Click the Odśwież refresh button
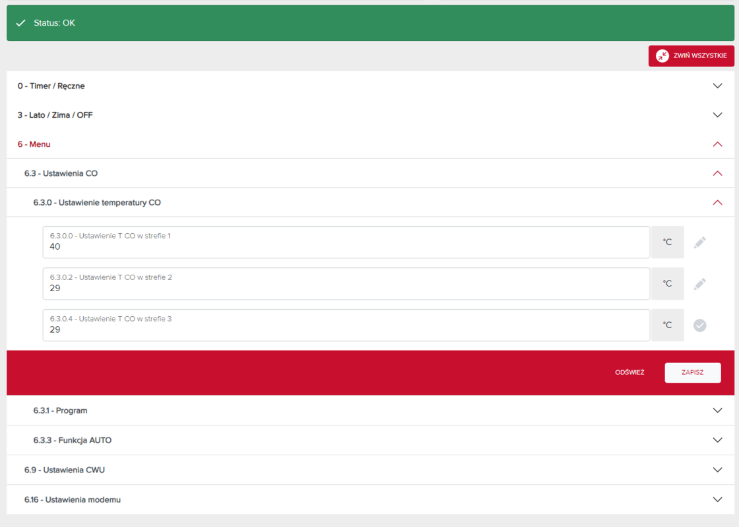Image resolution: width=739 pixels, height=527 pixels. (629, 372)
